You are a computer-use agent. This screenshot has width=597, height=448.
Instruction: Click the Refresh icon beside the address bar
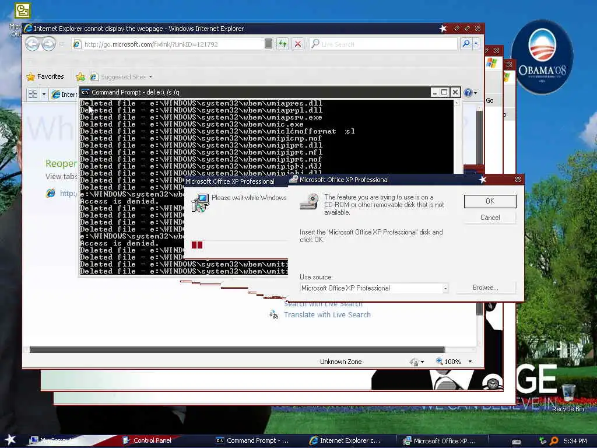coord(283,44)
